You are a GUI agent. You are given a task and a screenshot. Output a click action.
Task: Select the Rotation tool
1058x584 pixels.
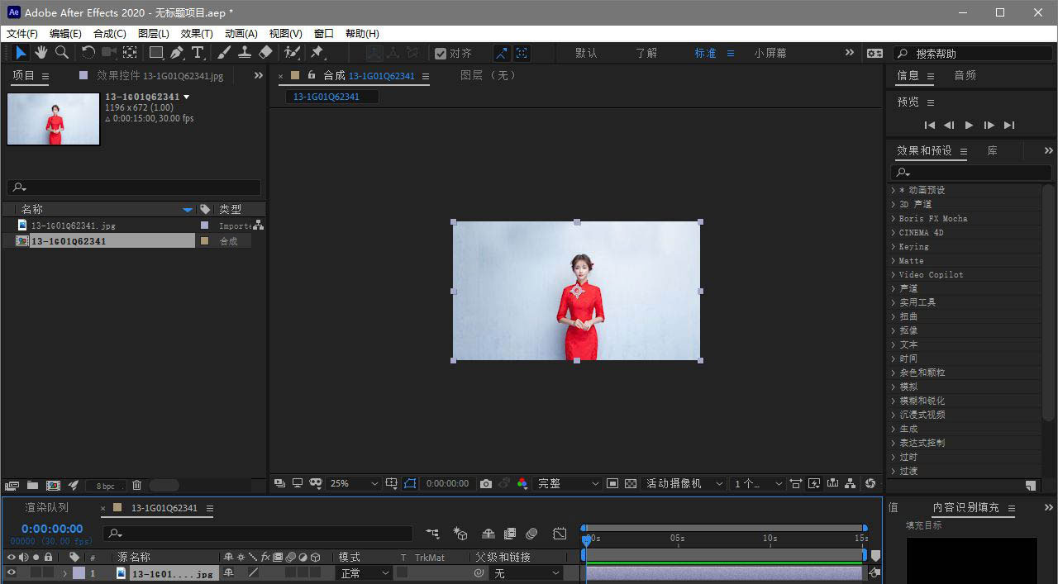click(88, 53)
